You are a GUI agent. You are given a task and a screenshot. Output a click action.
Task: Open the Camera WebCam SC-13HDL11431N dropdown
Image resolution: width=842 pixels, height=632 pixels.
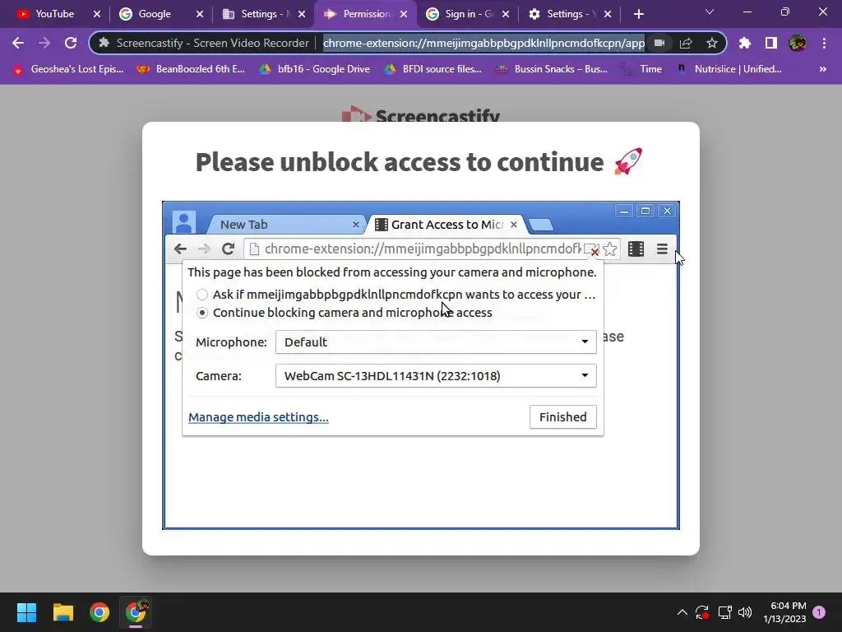[x=436, y=375]
